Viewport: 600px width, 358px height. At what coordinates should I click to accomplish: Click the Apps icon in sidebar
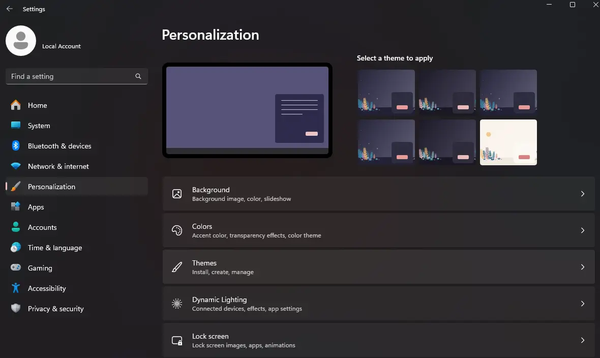pos(16,207)
